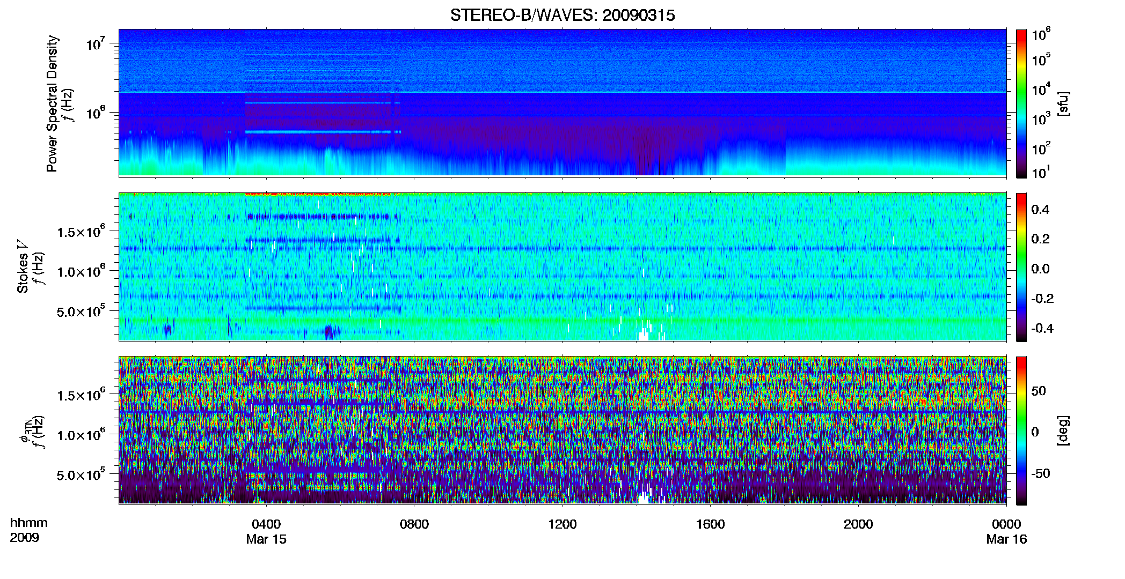Select 1.0×10^6 tick on Stokes V panel
The image size is (1125, 579).
click(81, 271)
